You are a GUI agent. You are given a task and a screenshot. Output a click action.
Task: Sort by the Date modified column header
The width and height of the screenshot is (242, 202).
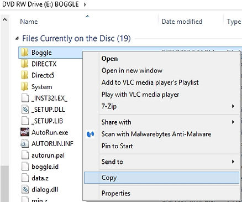182,22
